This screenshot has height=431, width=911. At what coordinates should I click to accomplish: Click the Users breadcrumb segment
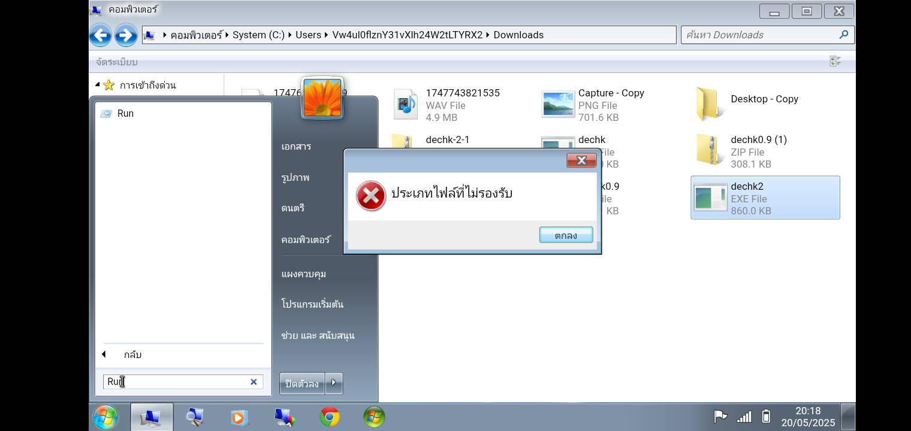(x=308, y=35)
